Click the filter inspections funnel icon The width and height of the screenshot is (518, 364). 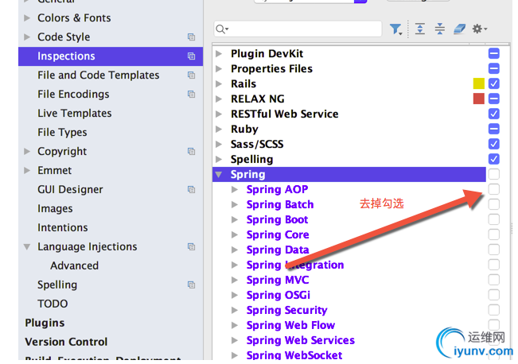395,29
